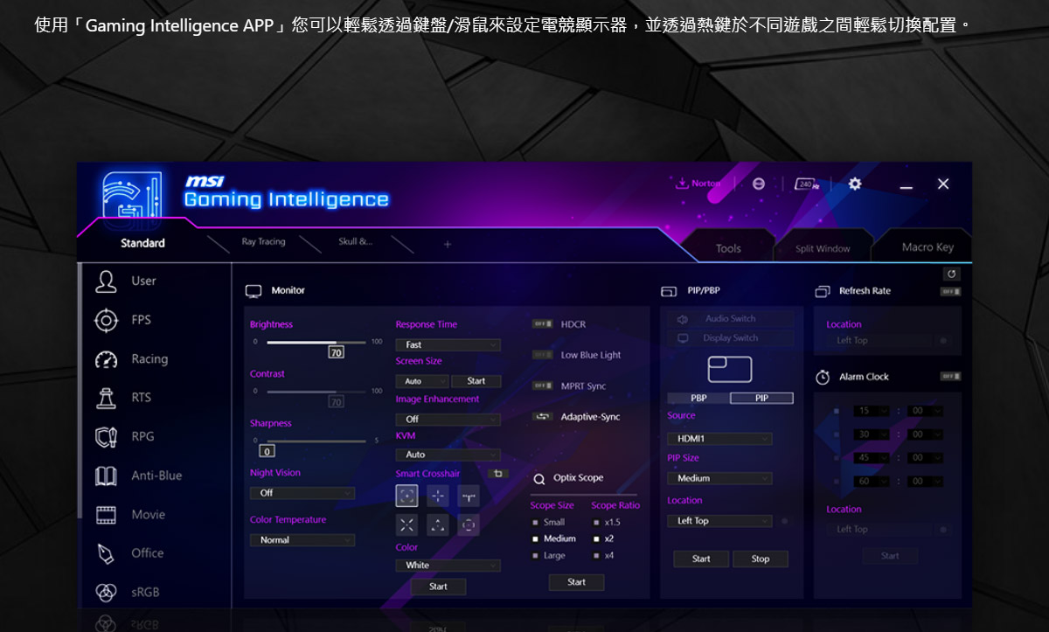
Task: Choose the FPS crosshair mode icon
Action: pos(106,320)
